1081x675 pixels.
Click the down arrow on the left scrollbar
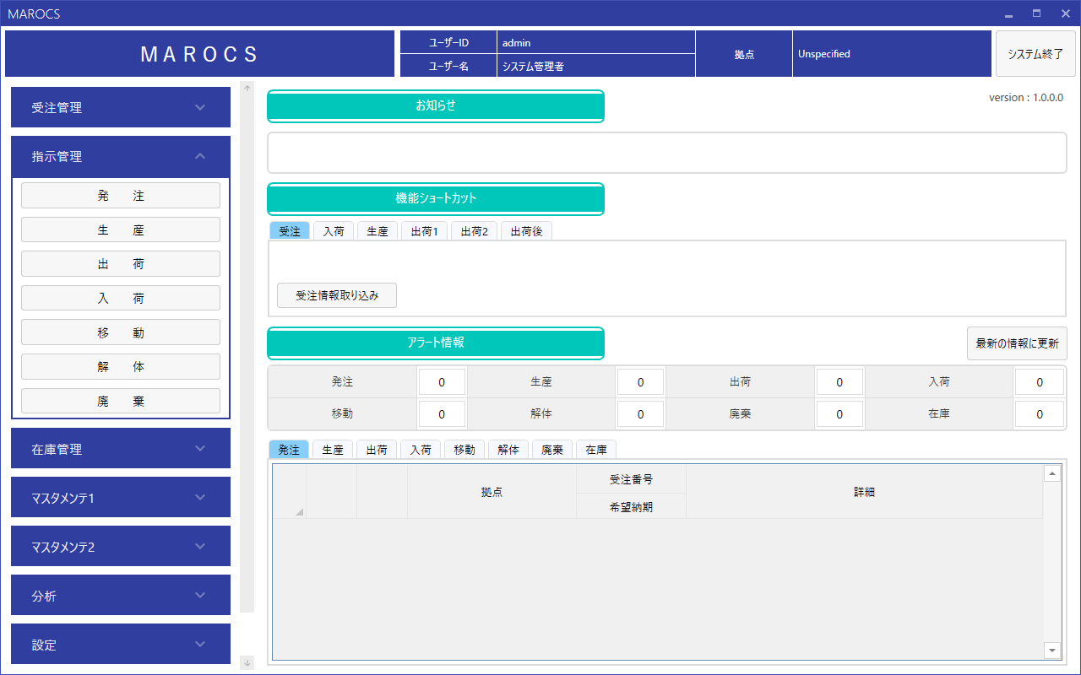[x=247, y=662]
